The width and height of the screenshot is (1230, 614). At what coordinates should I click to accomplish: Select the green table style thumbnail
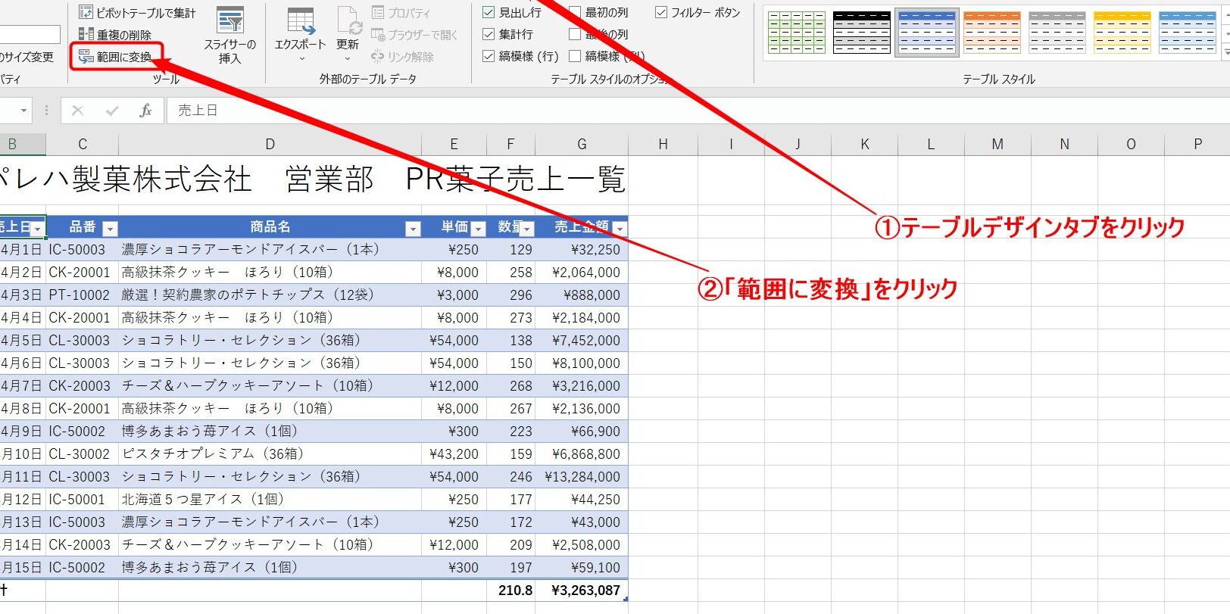tap(796, 33)
